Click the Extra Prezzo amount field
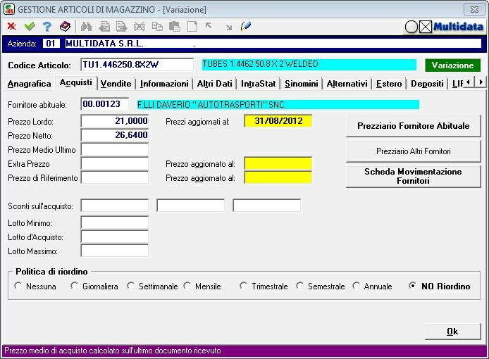The width and height of the screenshot is (489, 359). 115,163
